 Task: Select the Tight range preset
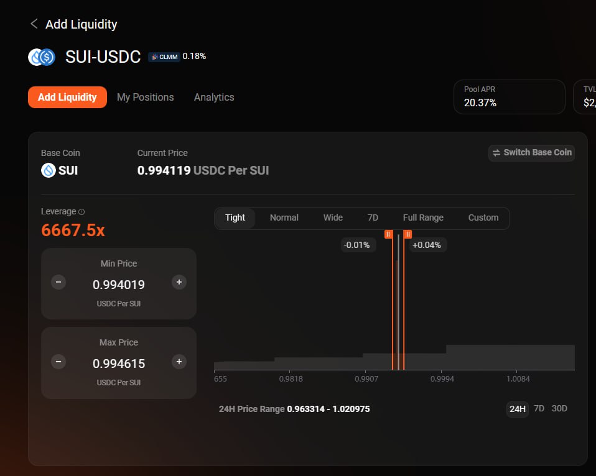235,218
